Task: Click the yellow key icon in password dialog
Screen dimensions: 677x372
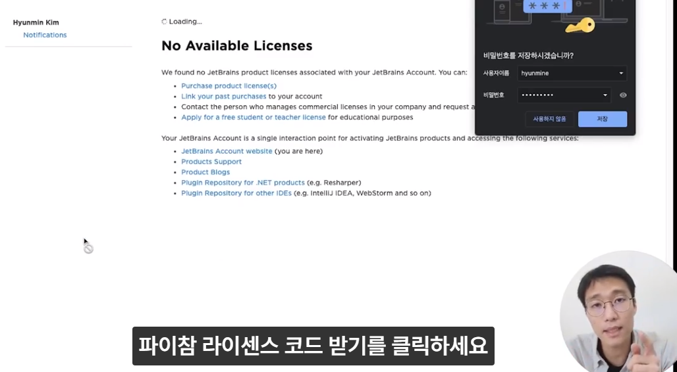Action: pyautogui.click(x=580, y=26)
